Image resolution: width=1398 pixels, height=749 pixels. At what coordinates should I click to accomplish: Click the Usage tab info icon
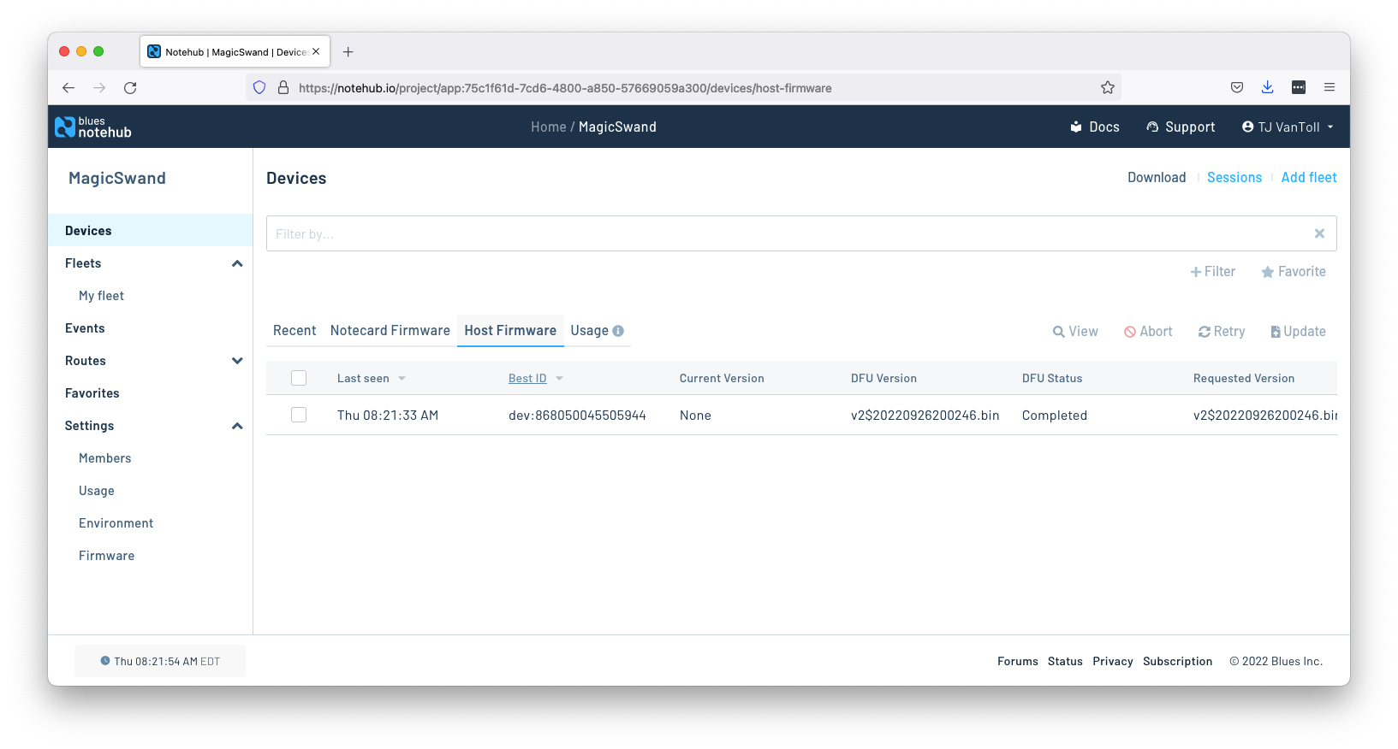618,331
